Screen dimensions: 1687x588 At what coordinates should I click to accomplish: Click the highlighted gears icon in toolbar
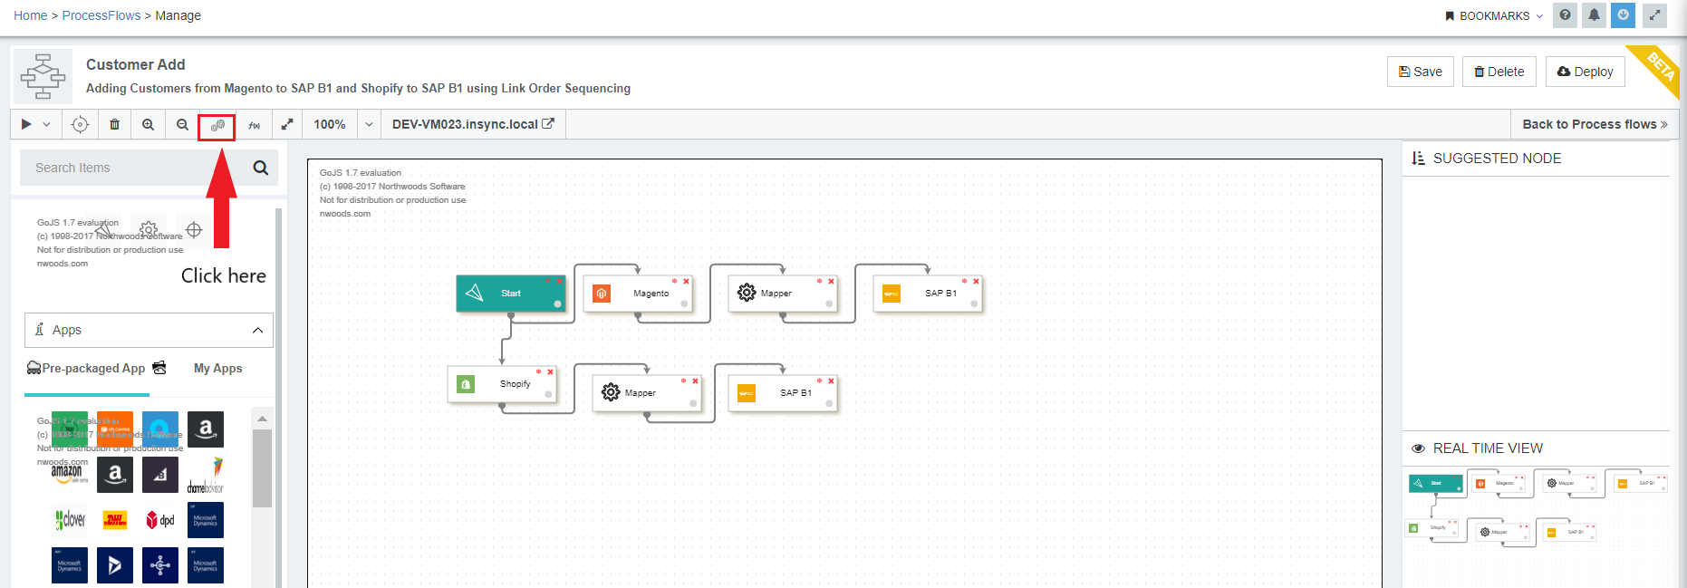[217, 126]
